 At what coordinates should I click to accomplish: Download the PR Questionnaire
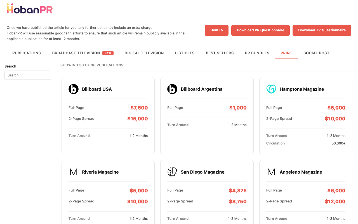(260, 30)
